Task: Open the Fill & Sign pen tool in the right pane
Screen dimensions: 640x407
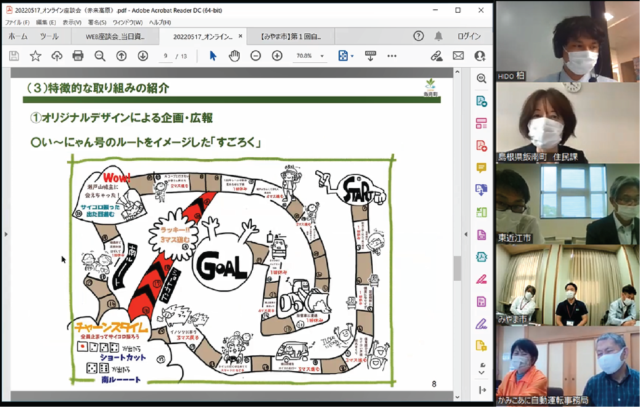Action: (482, 324)
